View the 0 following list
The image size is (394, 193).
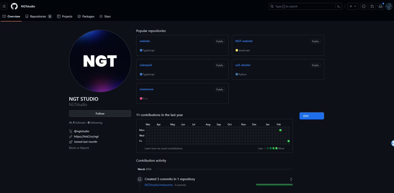point(95,123)
